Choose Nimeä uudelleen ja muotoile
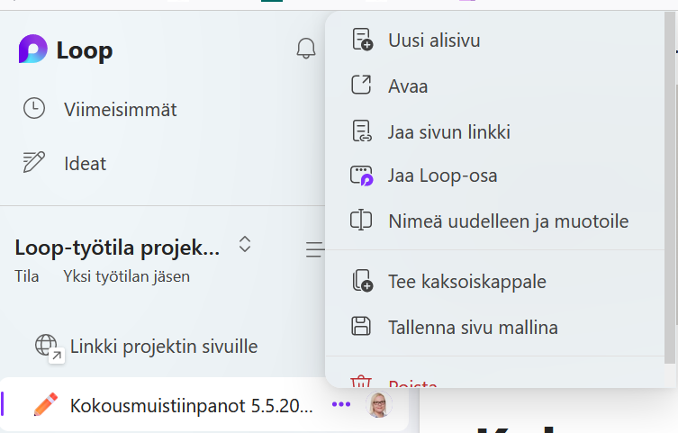 point(508,221)
